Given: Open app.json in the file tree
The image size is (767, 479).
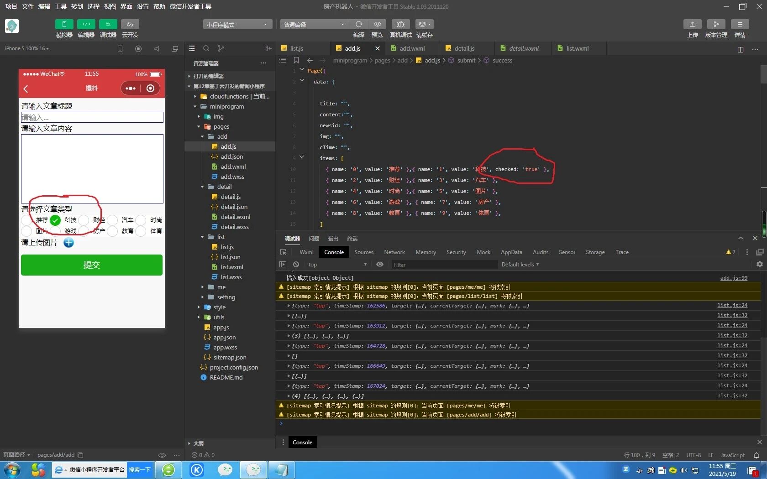Looking at the screenshot, I should [224, 338].
